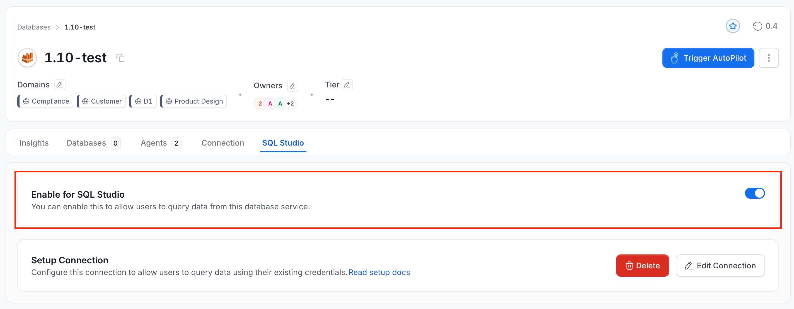Switch to Insights tab
Image resolution: width=794 pixels, height=309 pixels.
pos(34,143)
